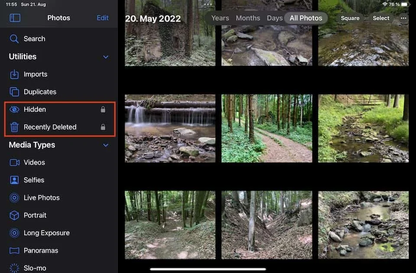Viewport: 416px width, 273px height.
Task: Open Portrait via the cube icon
Action: click(x=14, y=215)
